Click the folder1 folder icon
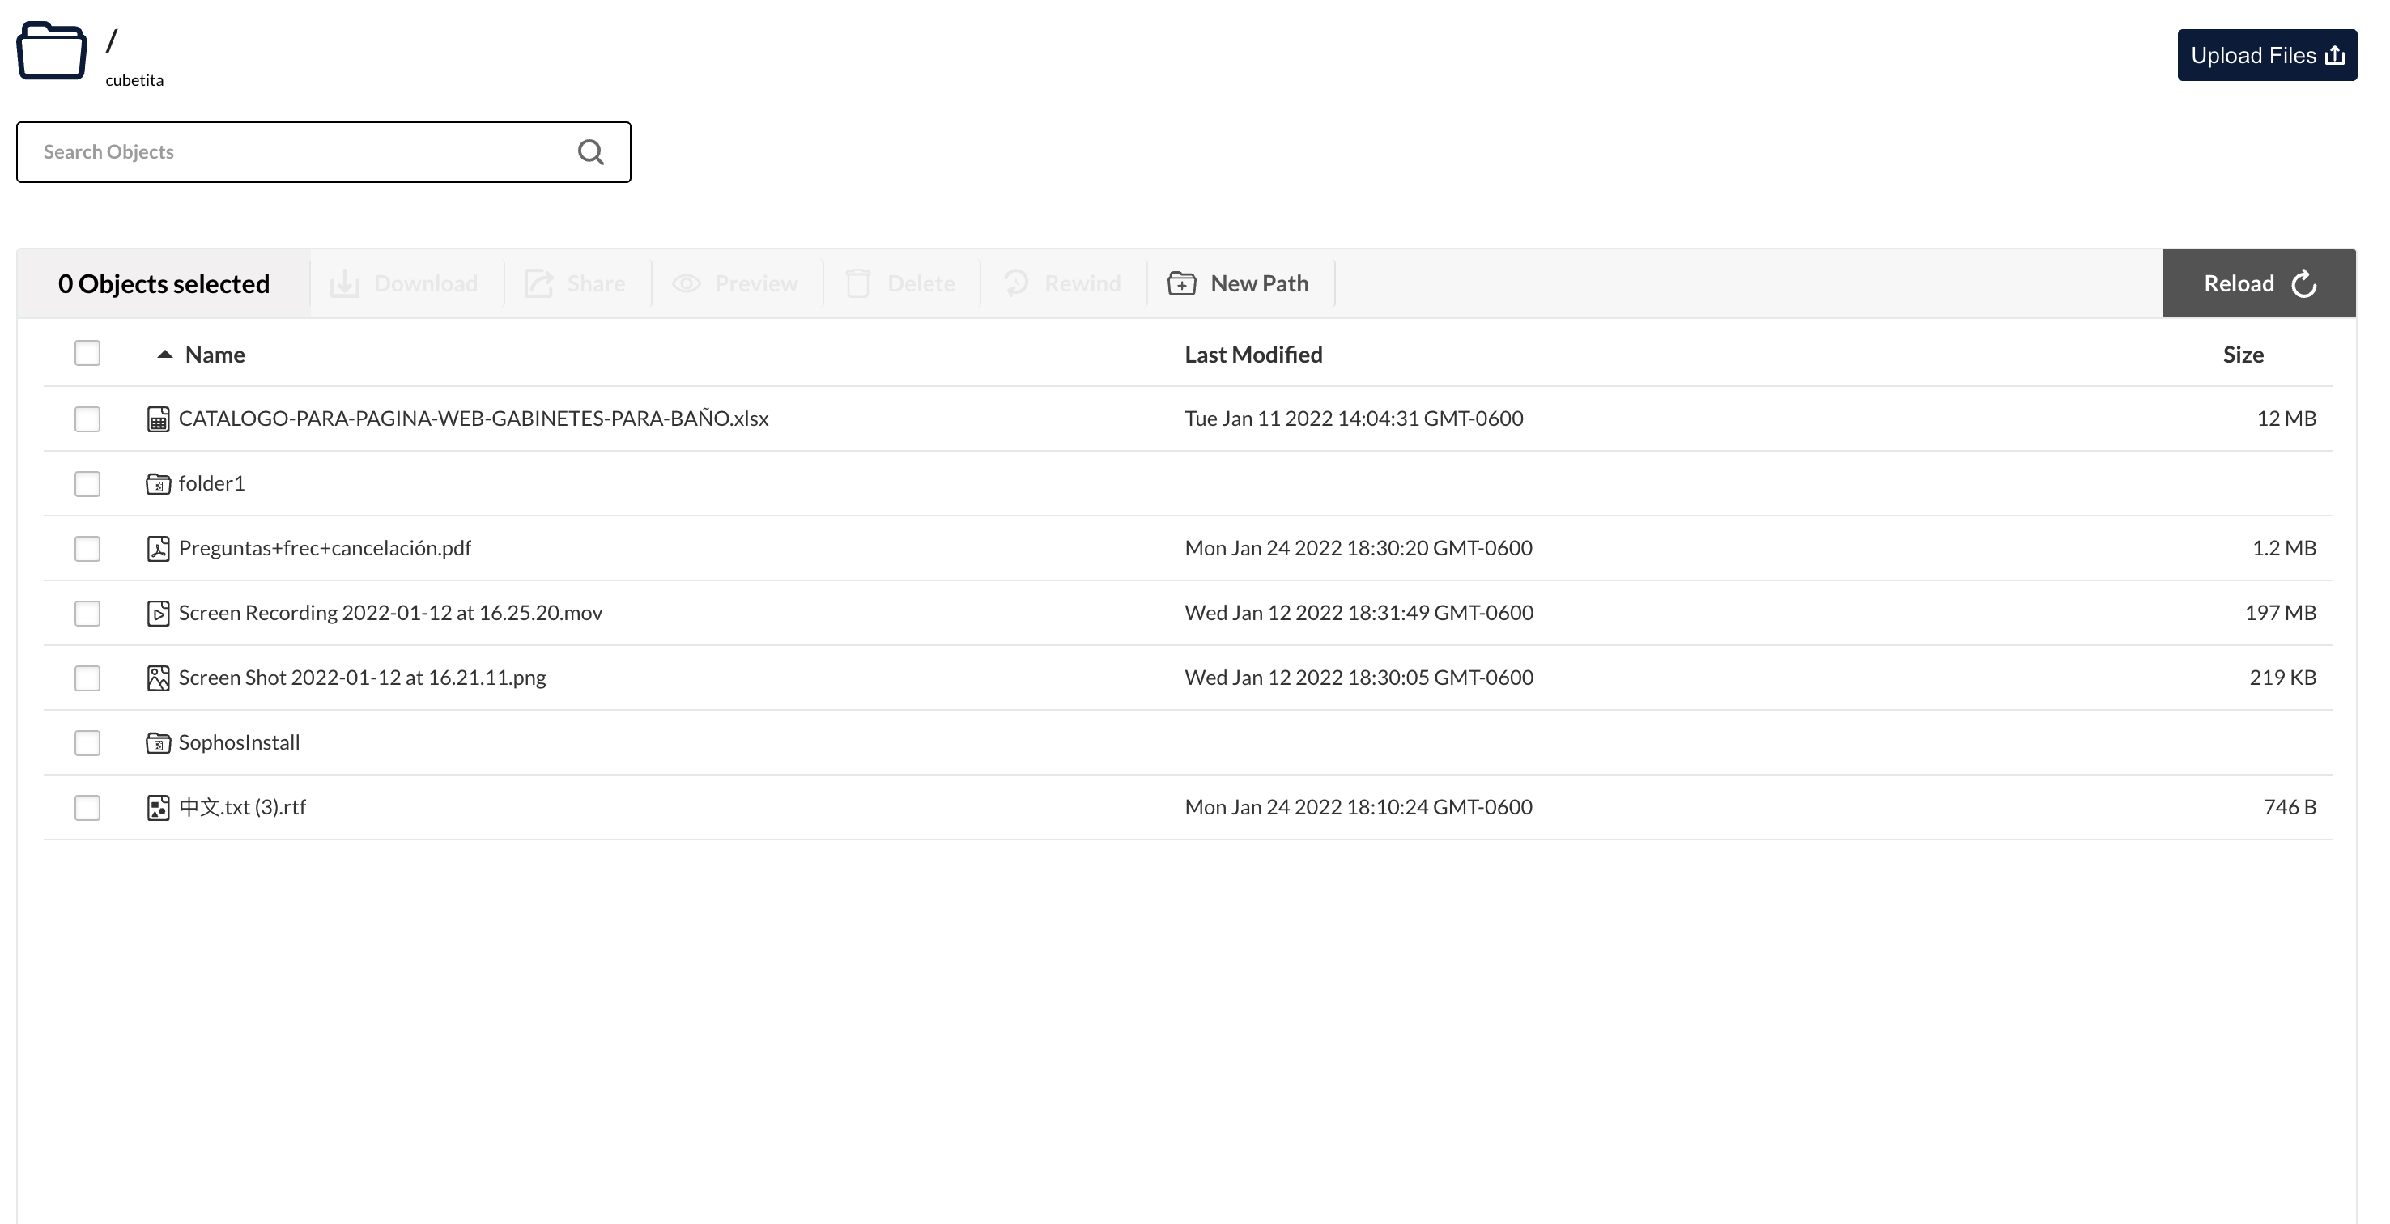2390x1224 pixels. point(158,484)
